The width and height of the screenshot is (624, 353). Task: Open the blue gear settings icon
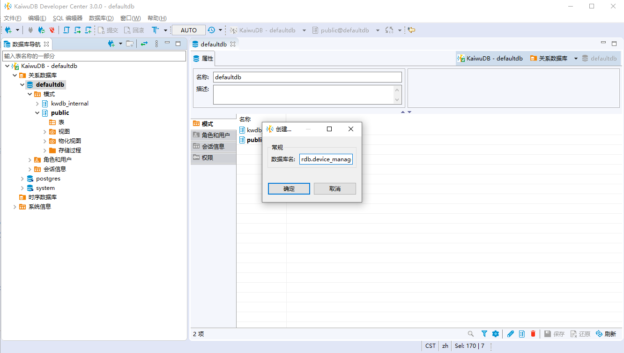coord(495,334)
